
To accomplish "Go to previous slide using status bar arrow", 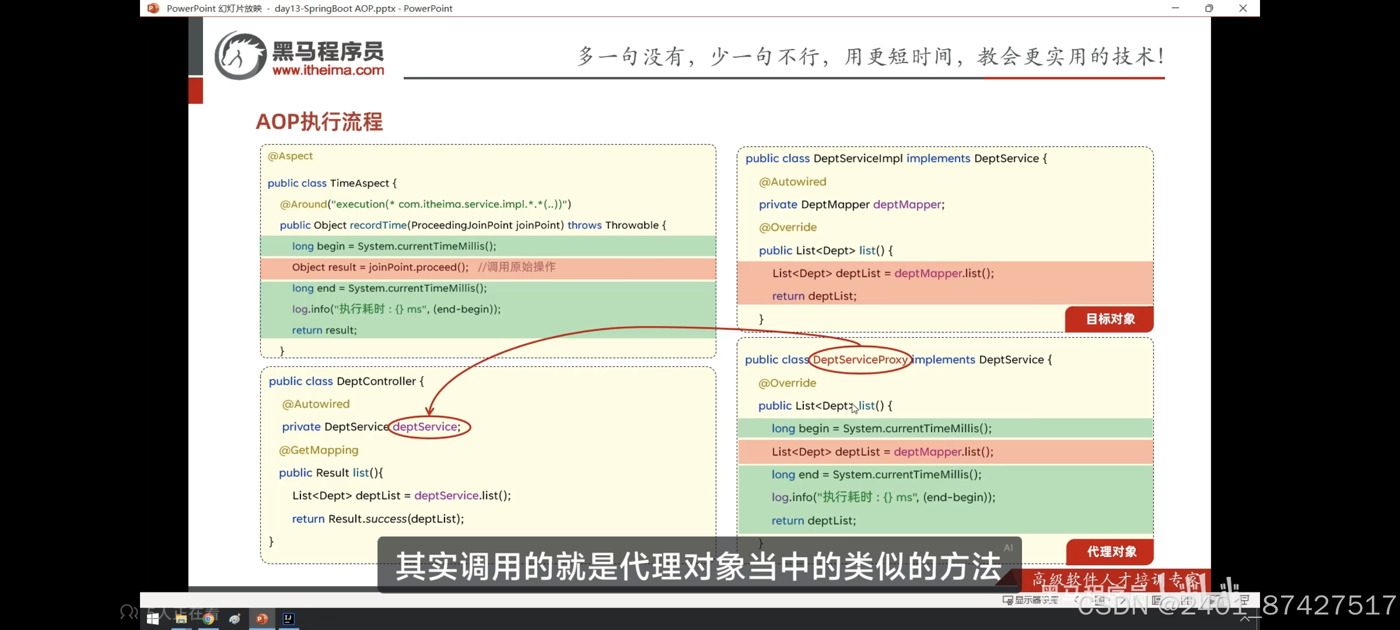I will [1076, 600].
